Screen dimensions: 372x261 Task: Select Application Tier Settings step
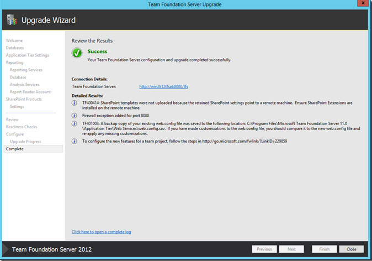pos(28,55)
